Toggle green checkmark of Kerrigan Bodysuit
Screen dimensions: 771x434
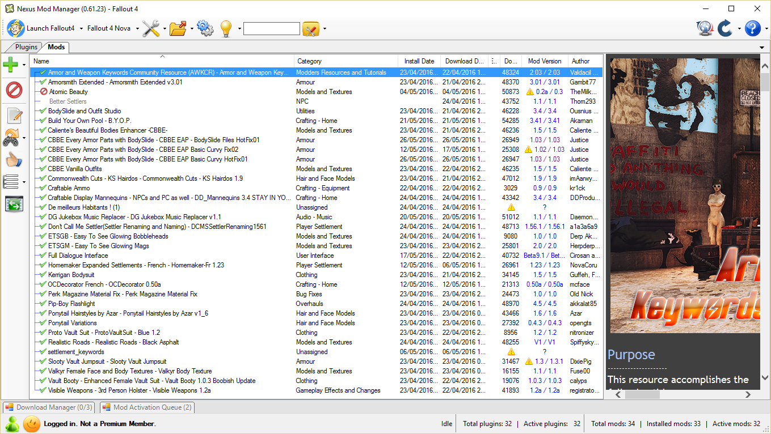[43, 275]
